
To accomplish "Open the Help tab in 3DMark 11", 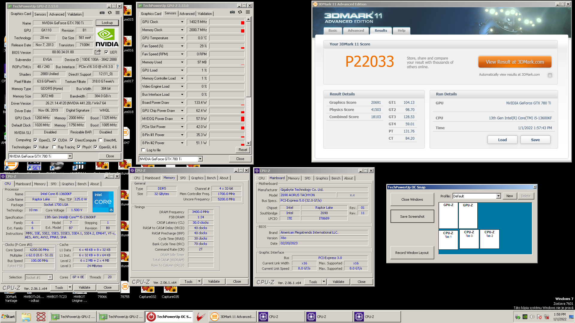I will click(x=401, y=31).
